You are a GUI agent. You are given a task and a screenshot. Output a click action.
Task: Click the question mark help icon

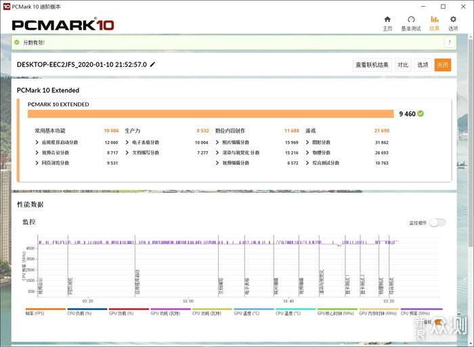point(450,42)
